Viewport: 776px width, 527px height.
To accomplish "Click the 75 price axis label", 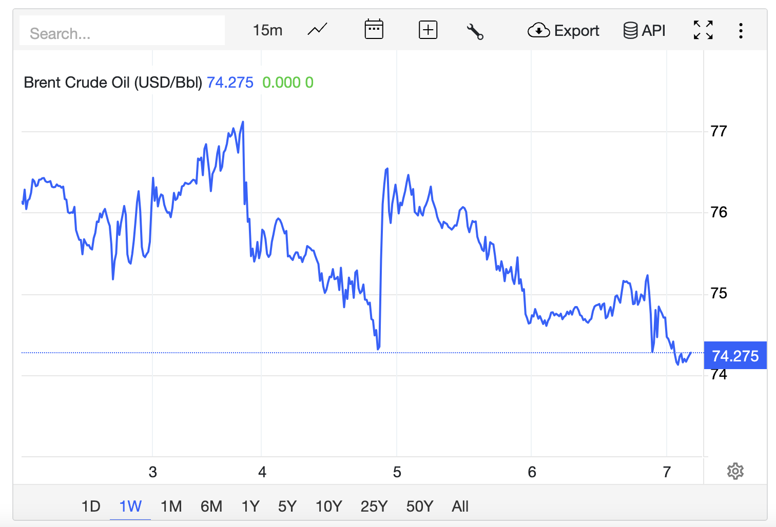I will [x=719, y=293].
